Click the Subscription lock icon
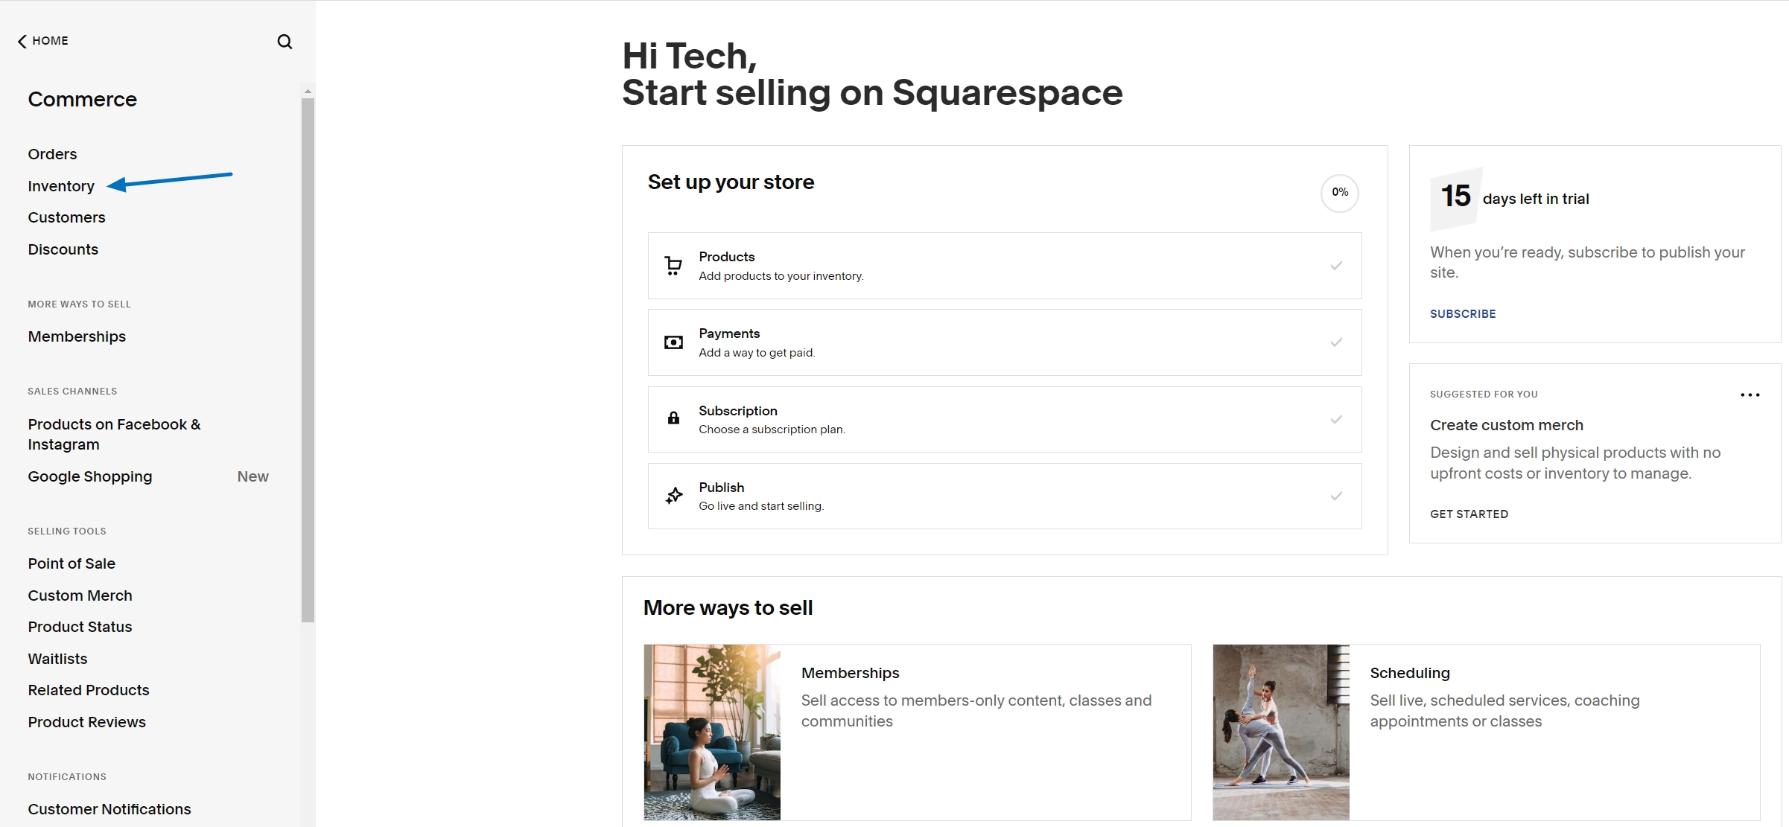 tap(673, 418)
